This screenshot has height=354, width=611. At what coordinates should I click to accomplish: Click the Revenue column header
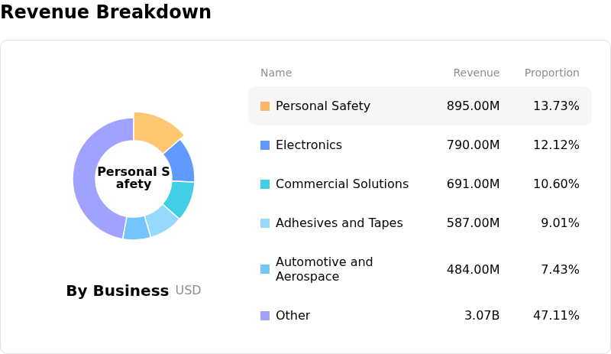pos(476,73)
